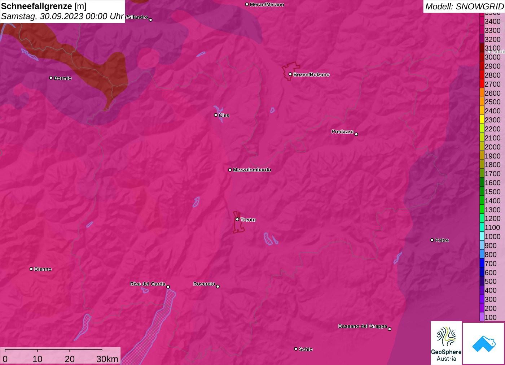Click the "700" legend value

coord(491,264)
